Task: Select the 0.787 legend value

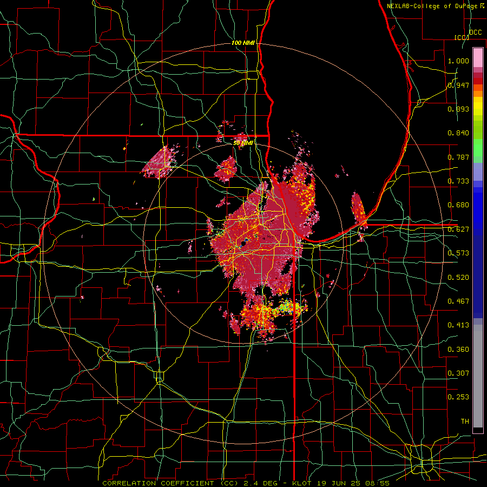Action: pyautogui.click(x=458, y=157)
